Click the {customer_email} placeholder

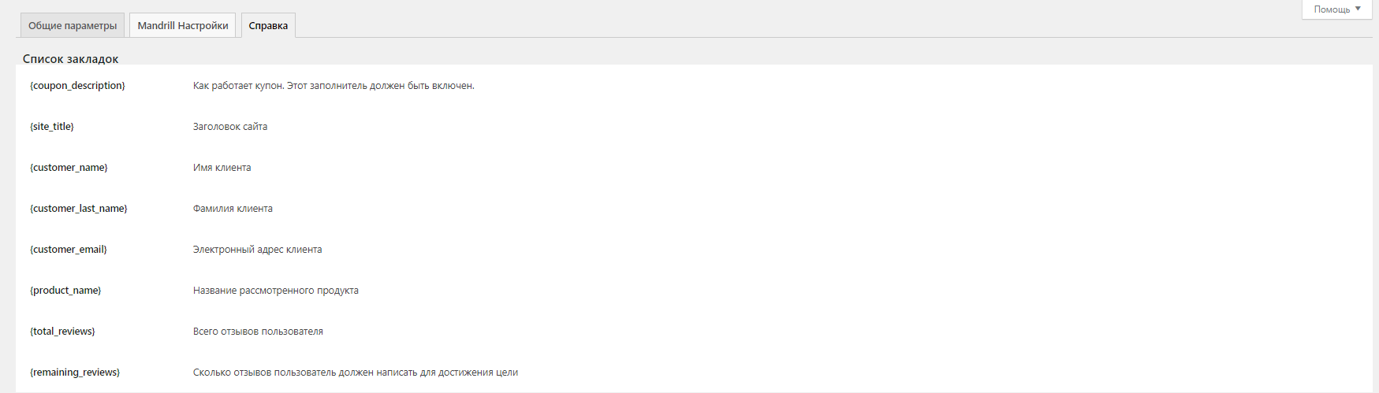click(69, 250)
